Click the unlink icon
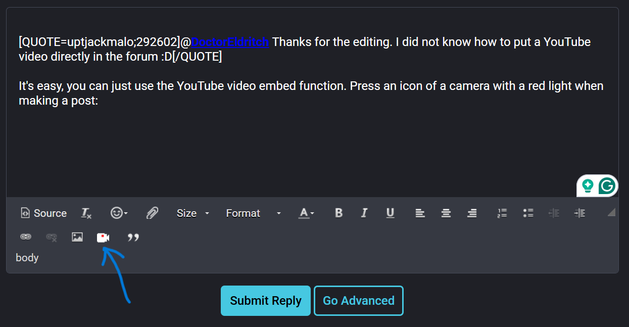 click(x=51, y=237)
